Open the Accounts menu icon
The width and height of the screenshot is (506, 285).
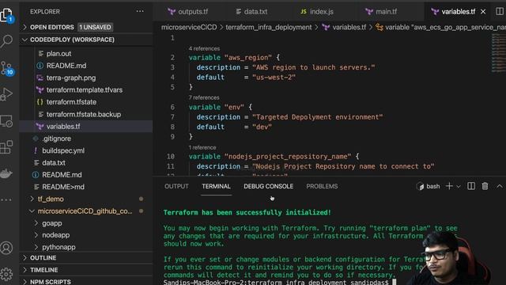[x=6, y=248]
